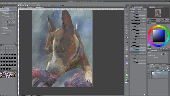Click New raster layer icon
Screen dimensions: 170x96
[156, 70]
